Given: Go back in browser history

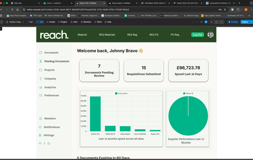Looking at the screenshot, I should click(x=1, y=10).
